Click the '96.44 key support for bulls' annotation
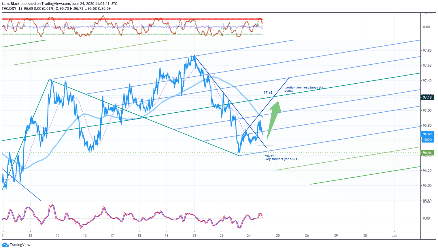The image size is (438, 250). 281,157
